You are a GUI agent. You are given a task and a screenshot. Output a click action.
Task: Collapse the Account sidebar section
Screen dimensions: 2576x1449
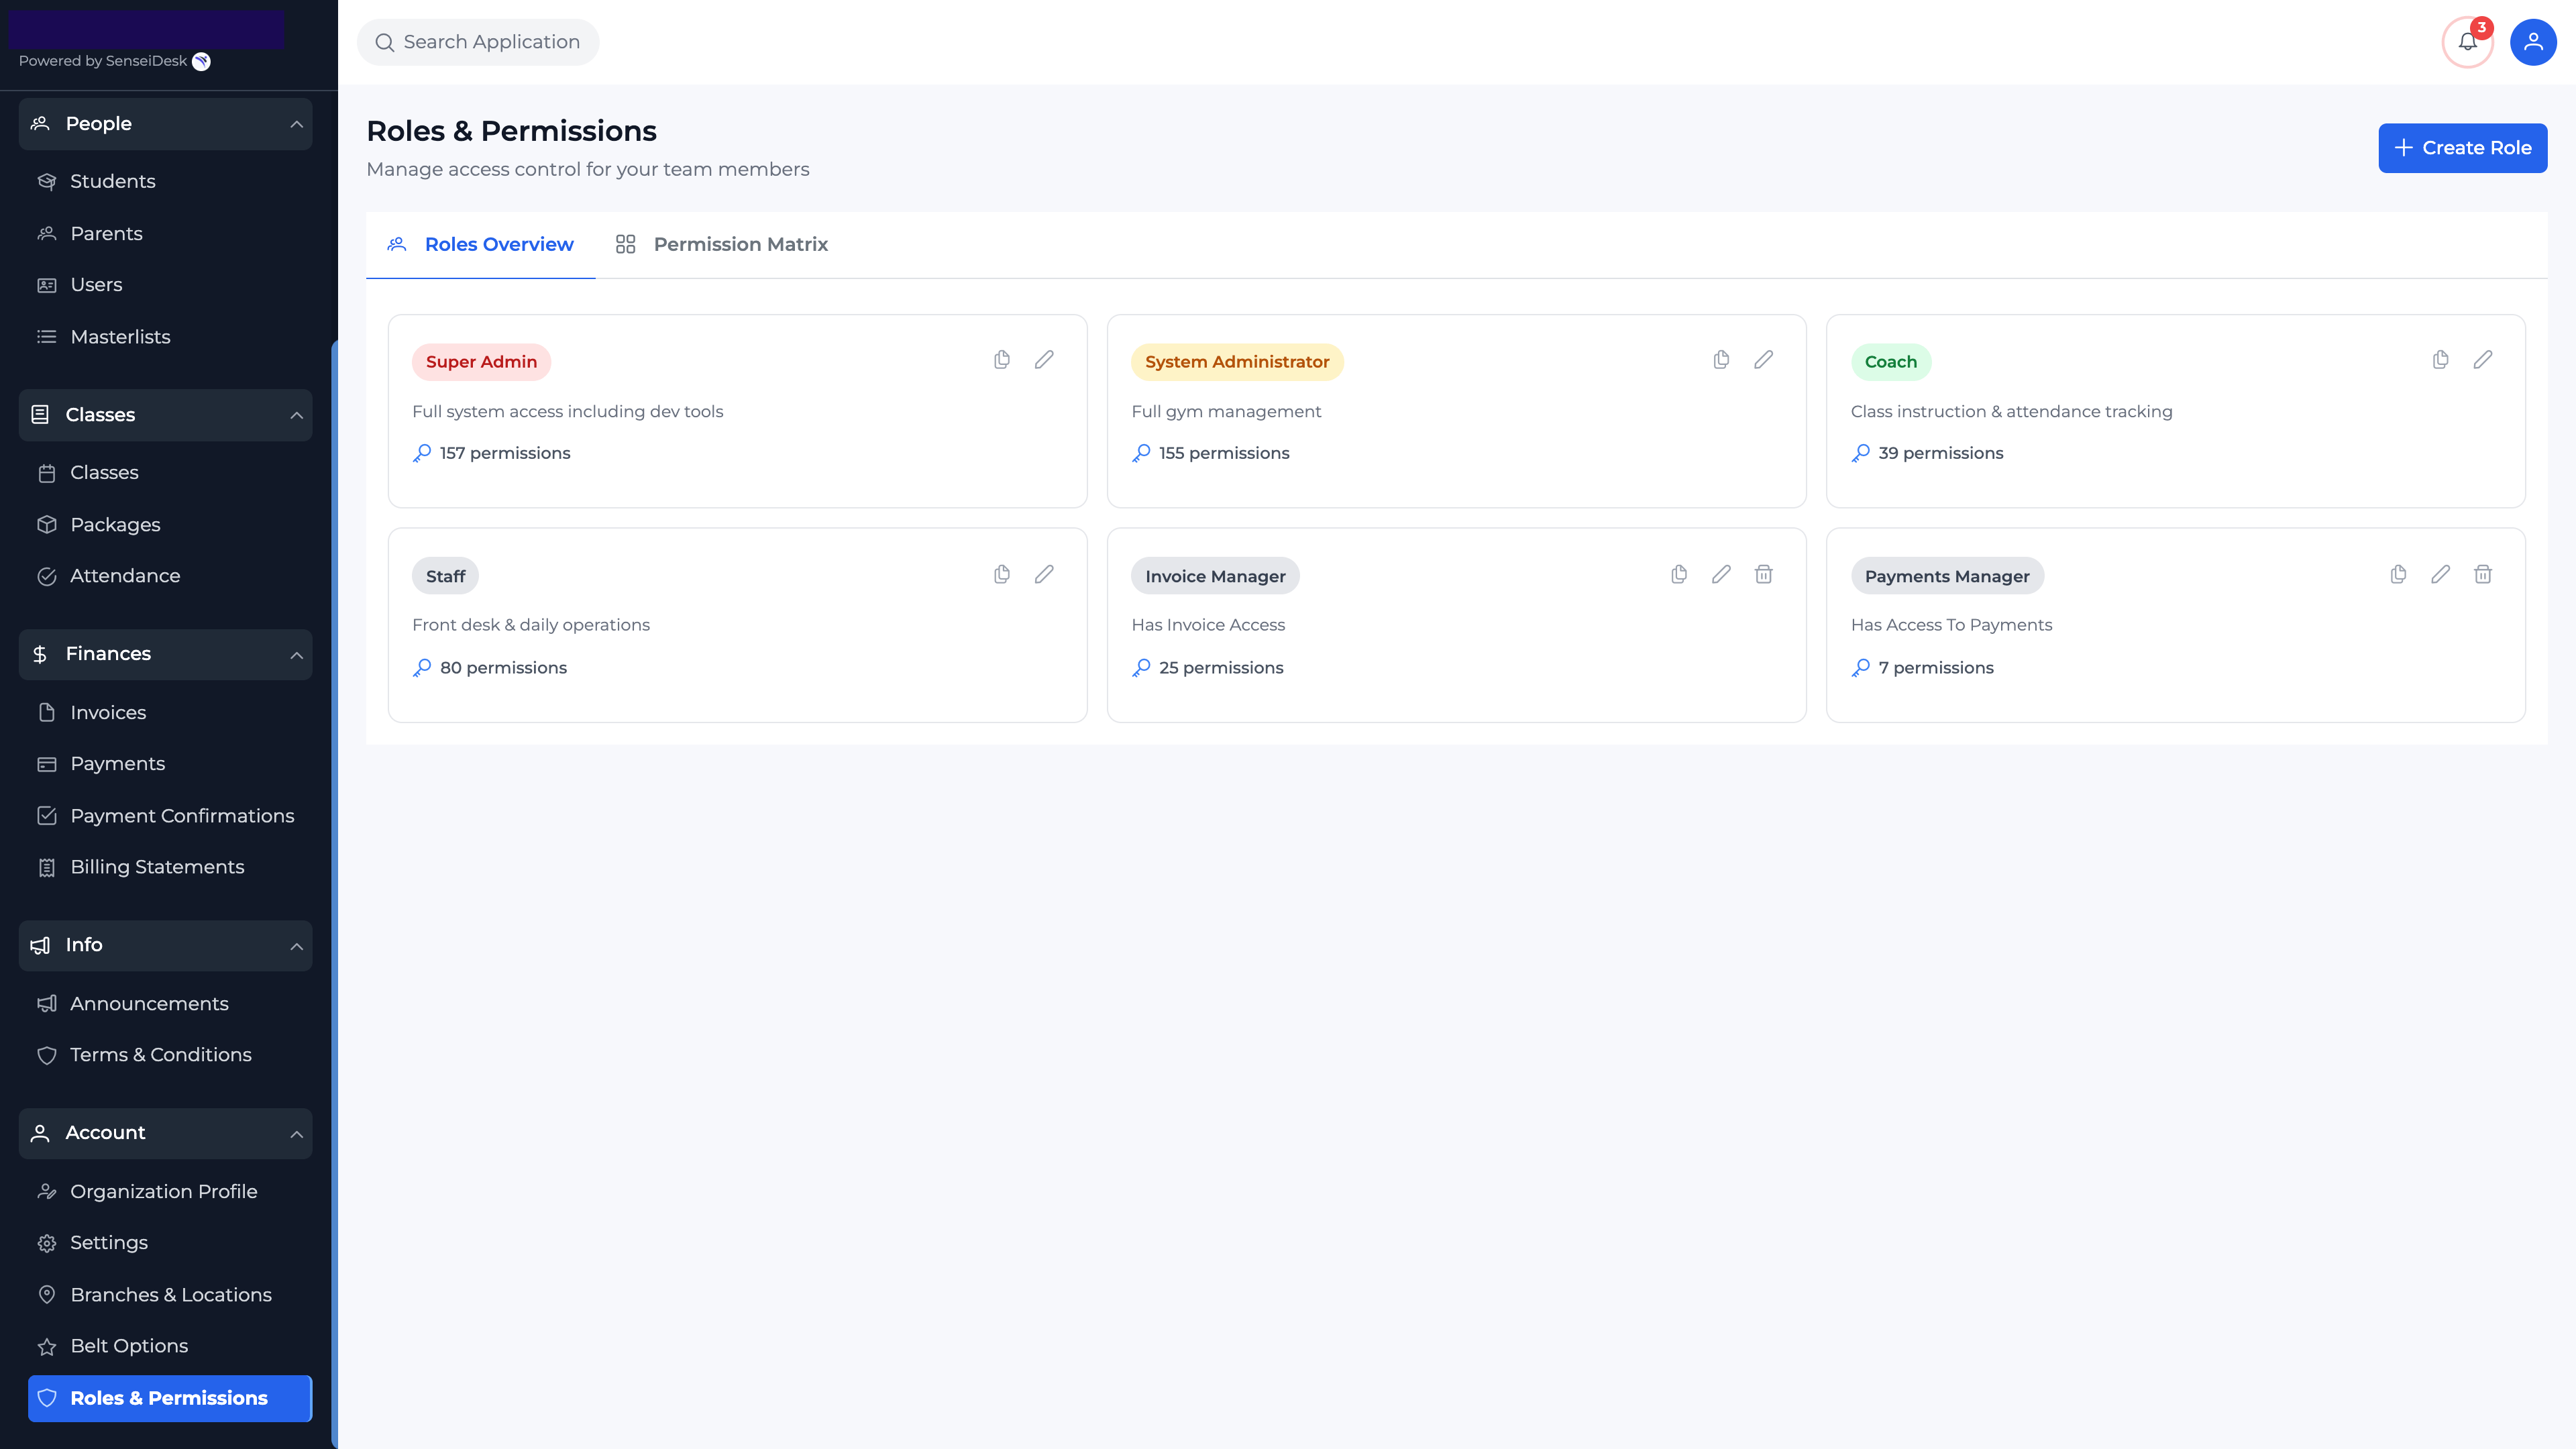click(296, 1134)
